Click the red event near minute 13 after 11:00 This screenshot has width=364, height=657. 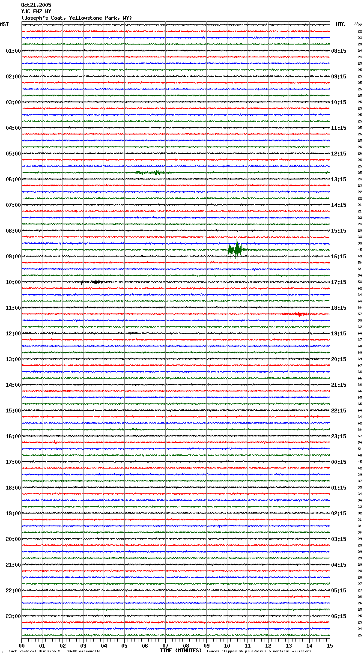pos(300,314)
